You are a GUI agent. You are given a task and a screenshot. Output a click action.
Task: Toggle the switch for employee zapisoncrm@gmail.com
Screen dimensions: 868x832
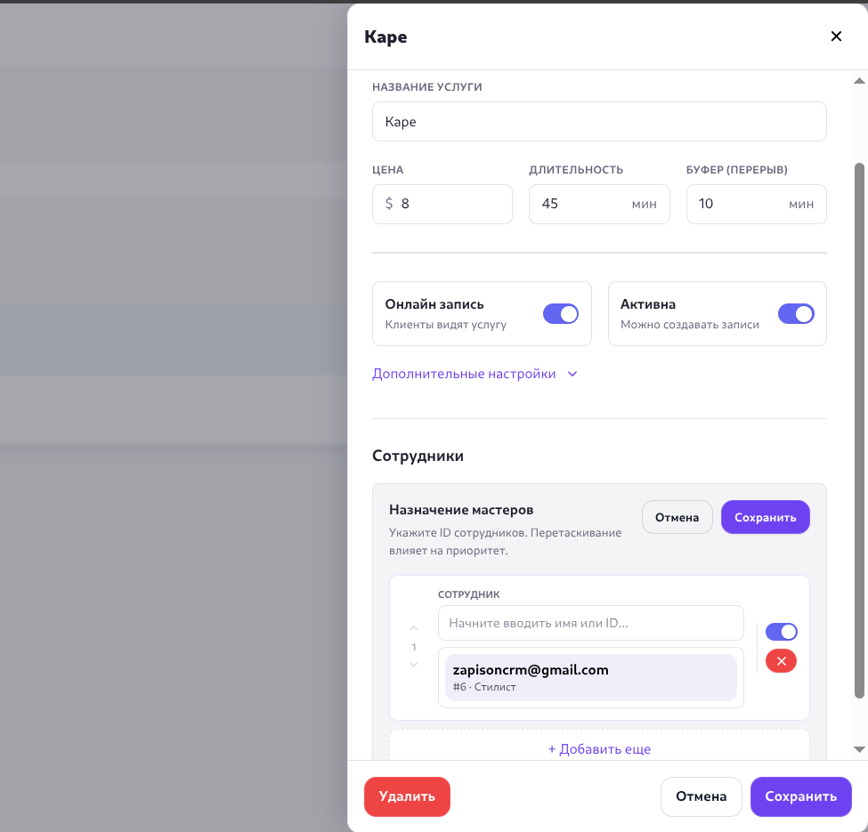(781, 632)
